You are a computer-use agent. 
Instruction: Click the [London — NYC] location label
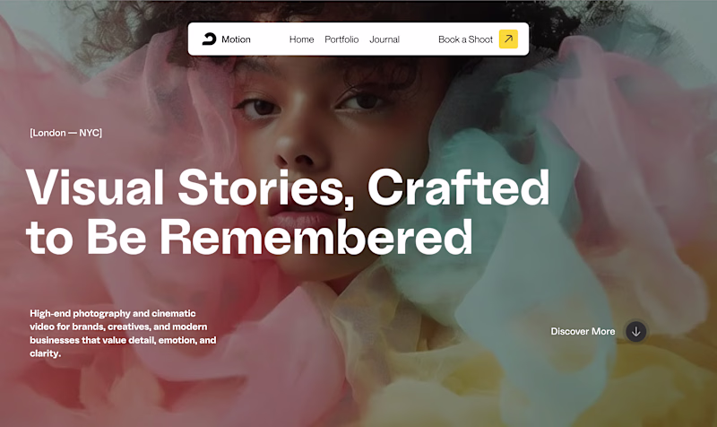click(65, 133)
